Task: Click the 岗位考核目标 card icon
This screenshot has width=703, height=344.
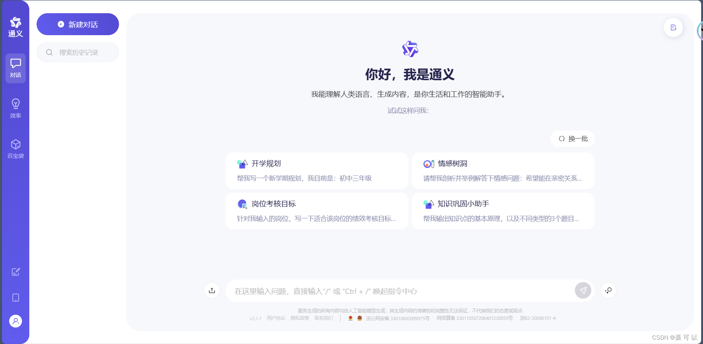Action: [242, 204]
